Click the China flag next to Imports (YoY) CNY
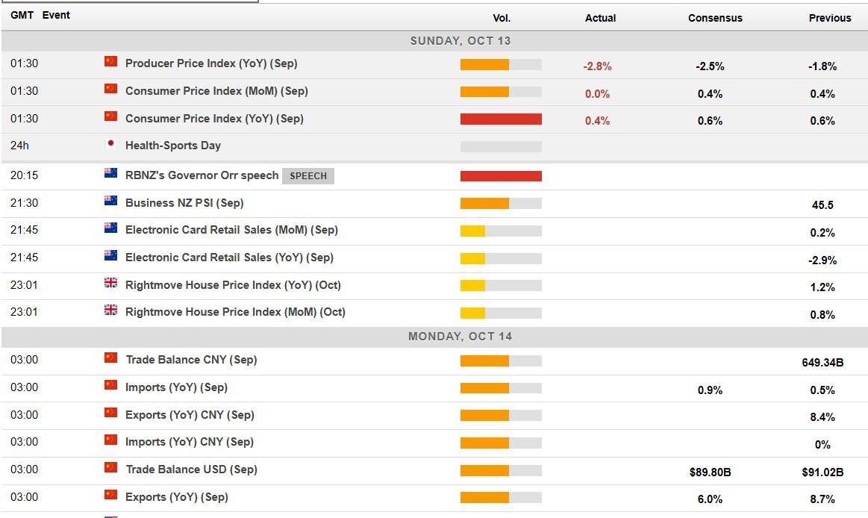The image size is (868, 518). [x=110, y=441]
